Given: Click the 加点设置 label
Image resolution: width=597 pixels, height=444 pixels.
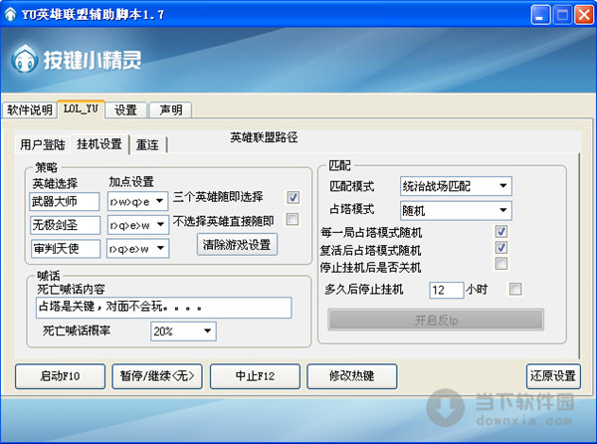Looking at the screenshot, I should click(x=131, y=182).
